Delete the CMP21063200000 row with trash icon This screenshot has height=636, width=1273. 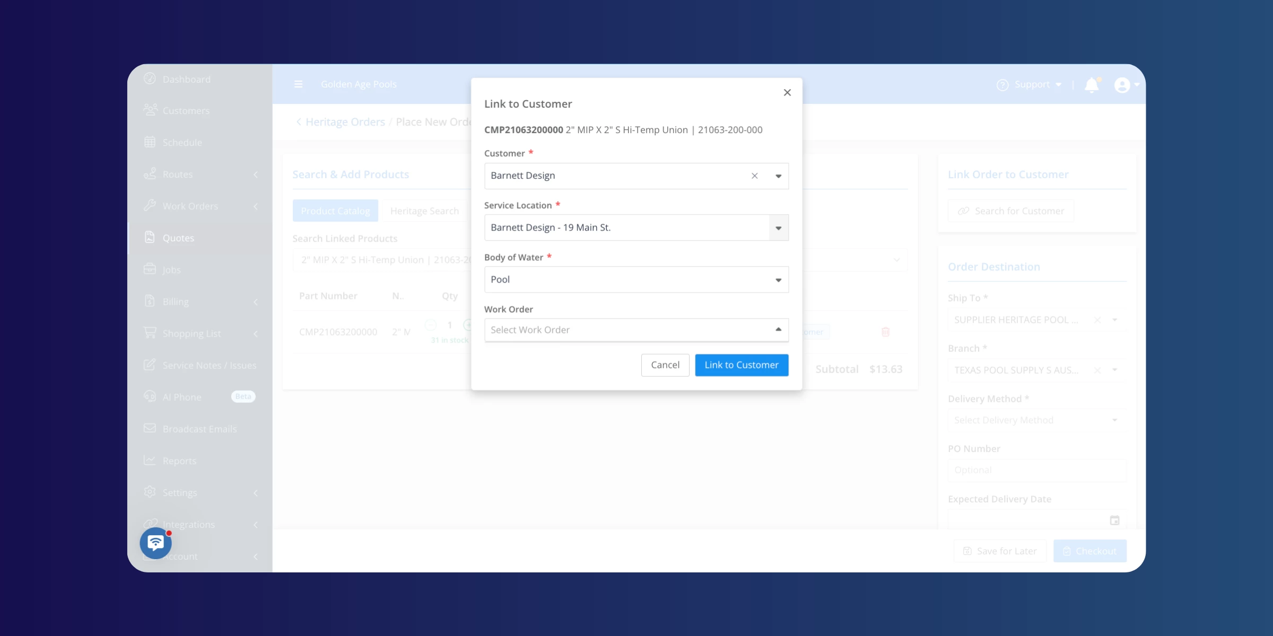click(x=885, y=332)
